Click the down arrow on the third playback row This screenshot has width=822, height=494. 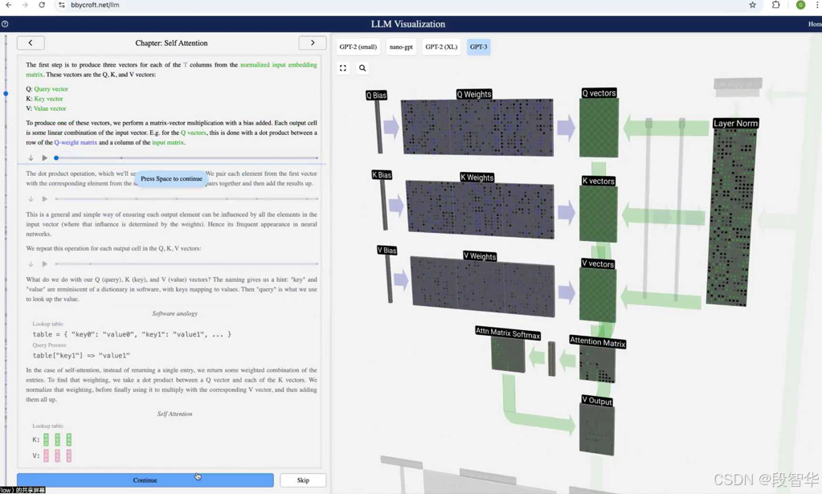tap(31, 264)
